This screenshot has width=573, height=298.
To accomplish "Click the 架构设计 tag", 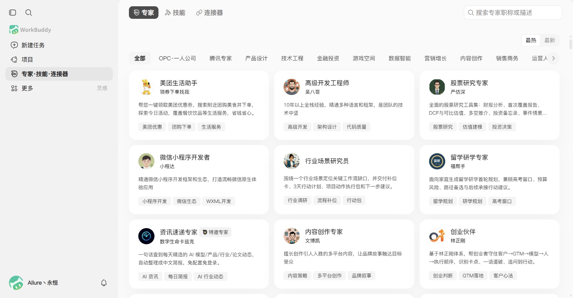I will (327, 127).
